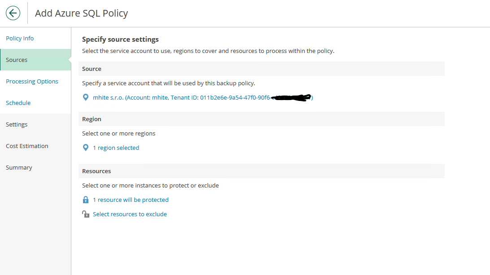
Task: Open the Cost Estimation step
Action: (27, 146)
